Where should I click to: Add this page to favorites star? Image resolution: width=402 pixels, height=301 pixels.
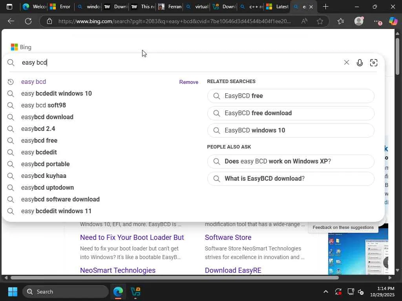pos(320,21)
